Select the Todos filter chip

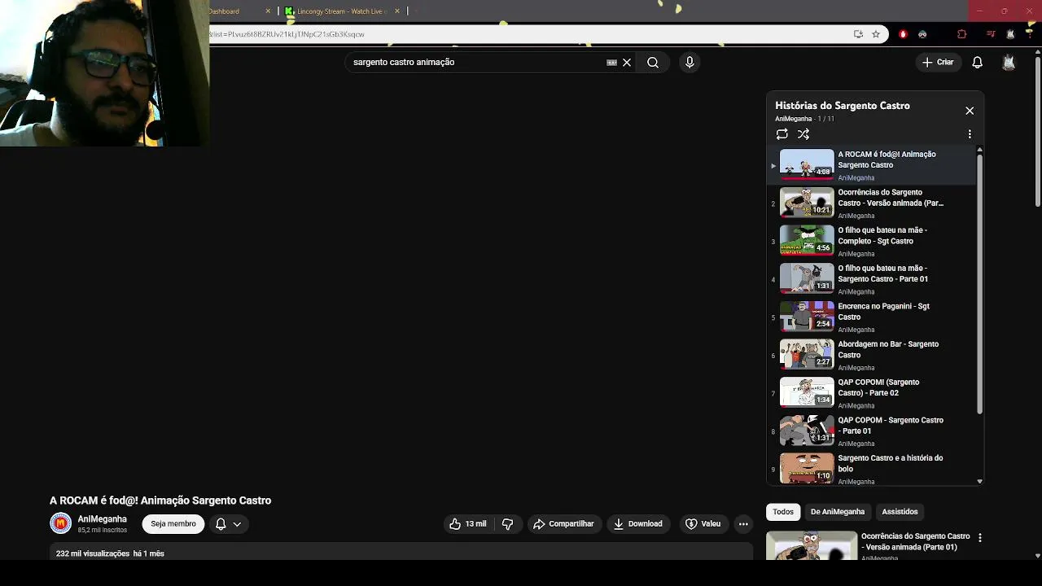[783, 512]
